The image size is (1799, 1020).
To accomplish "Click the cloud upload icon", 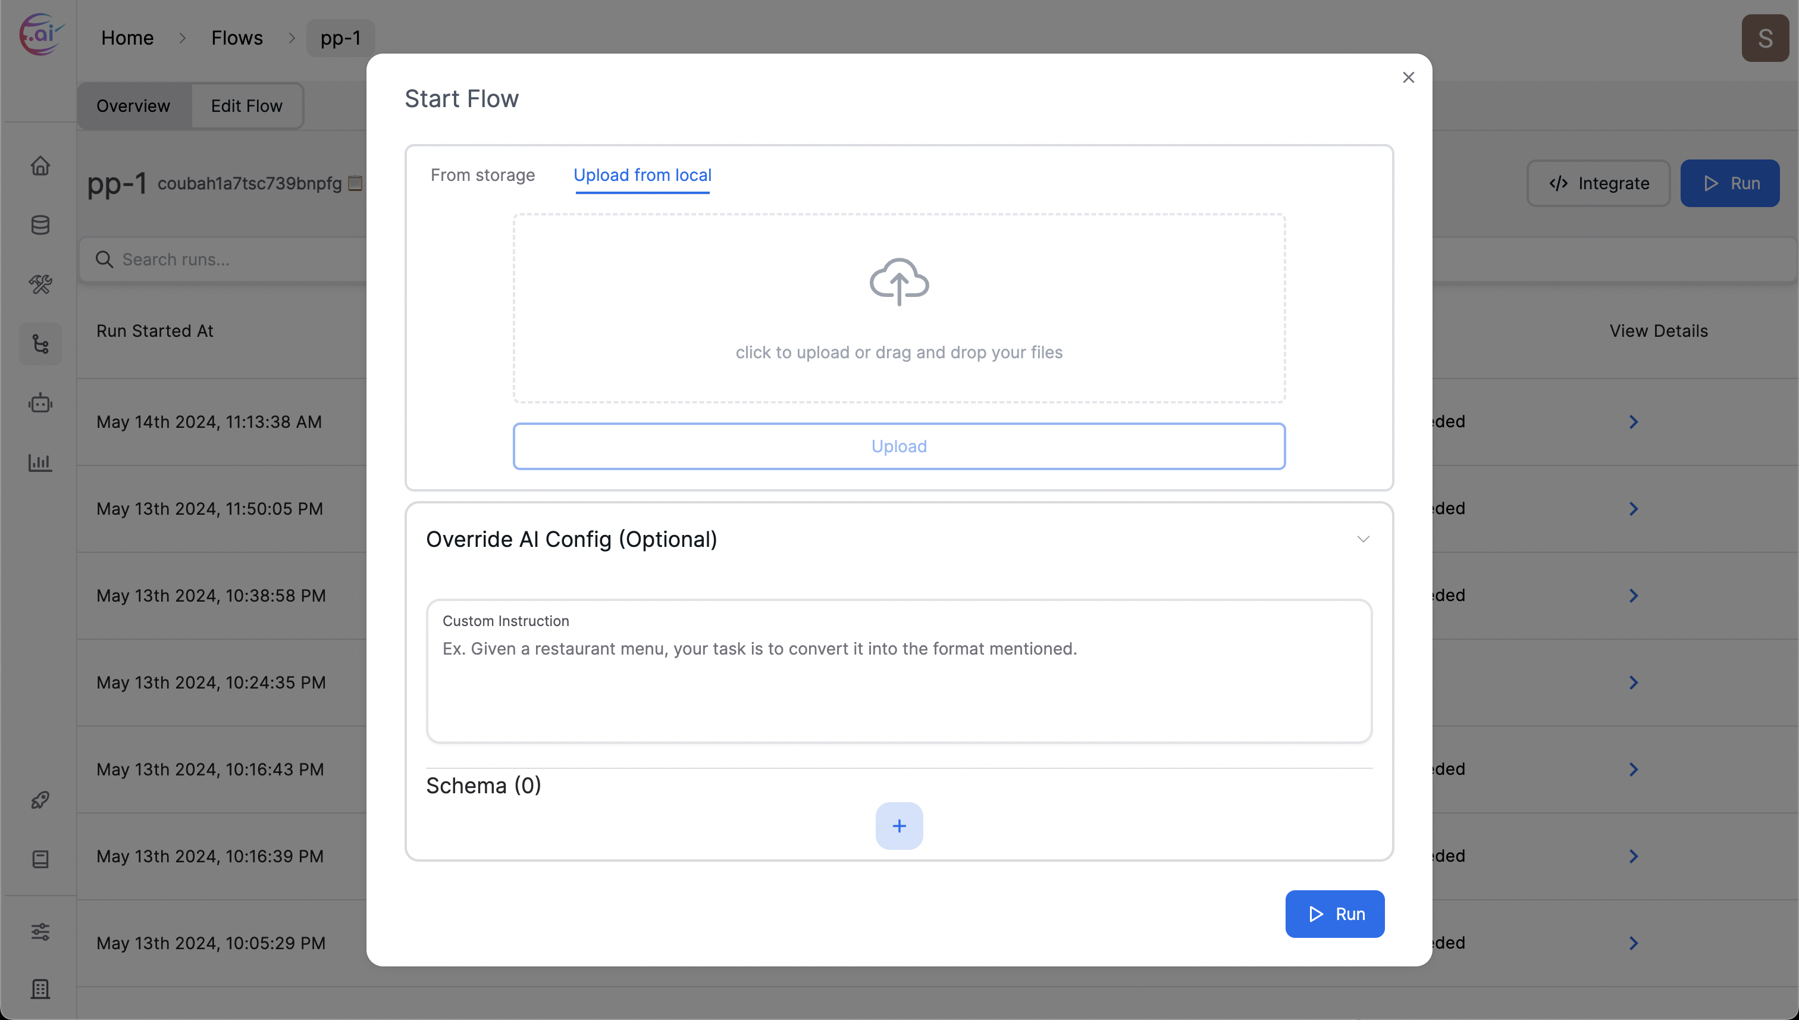I will pos(898,281).
